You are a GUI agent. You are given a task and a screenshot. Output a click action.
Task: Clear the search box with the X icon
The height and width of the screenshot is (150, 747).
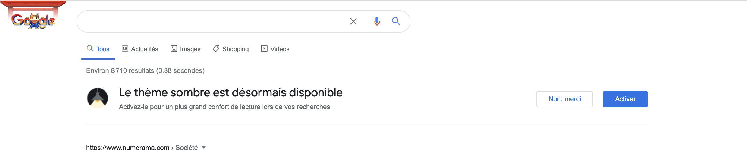click(x=353, y=21)
